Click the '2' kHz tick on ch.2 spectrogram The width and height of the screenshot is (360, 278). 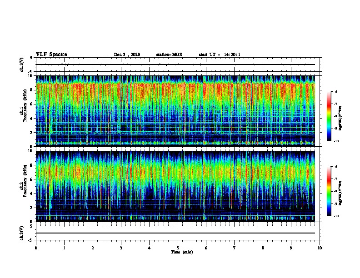coord(31,208)
